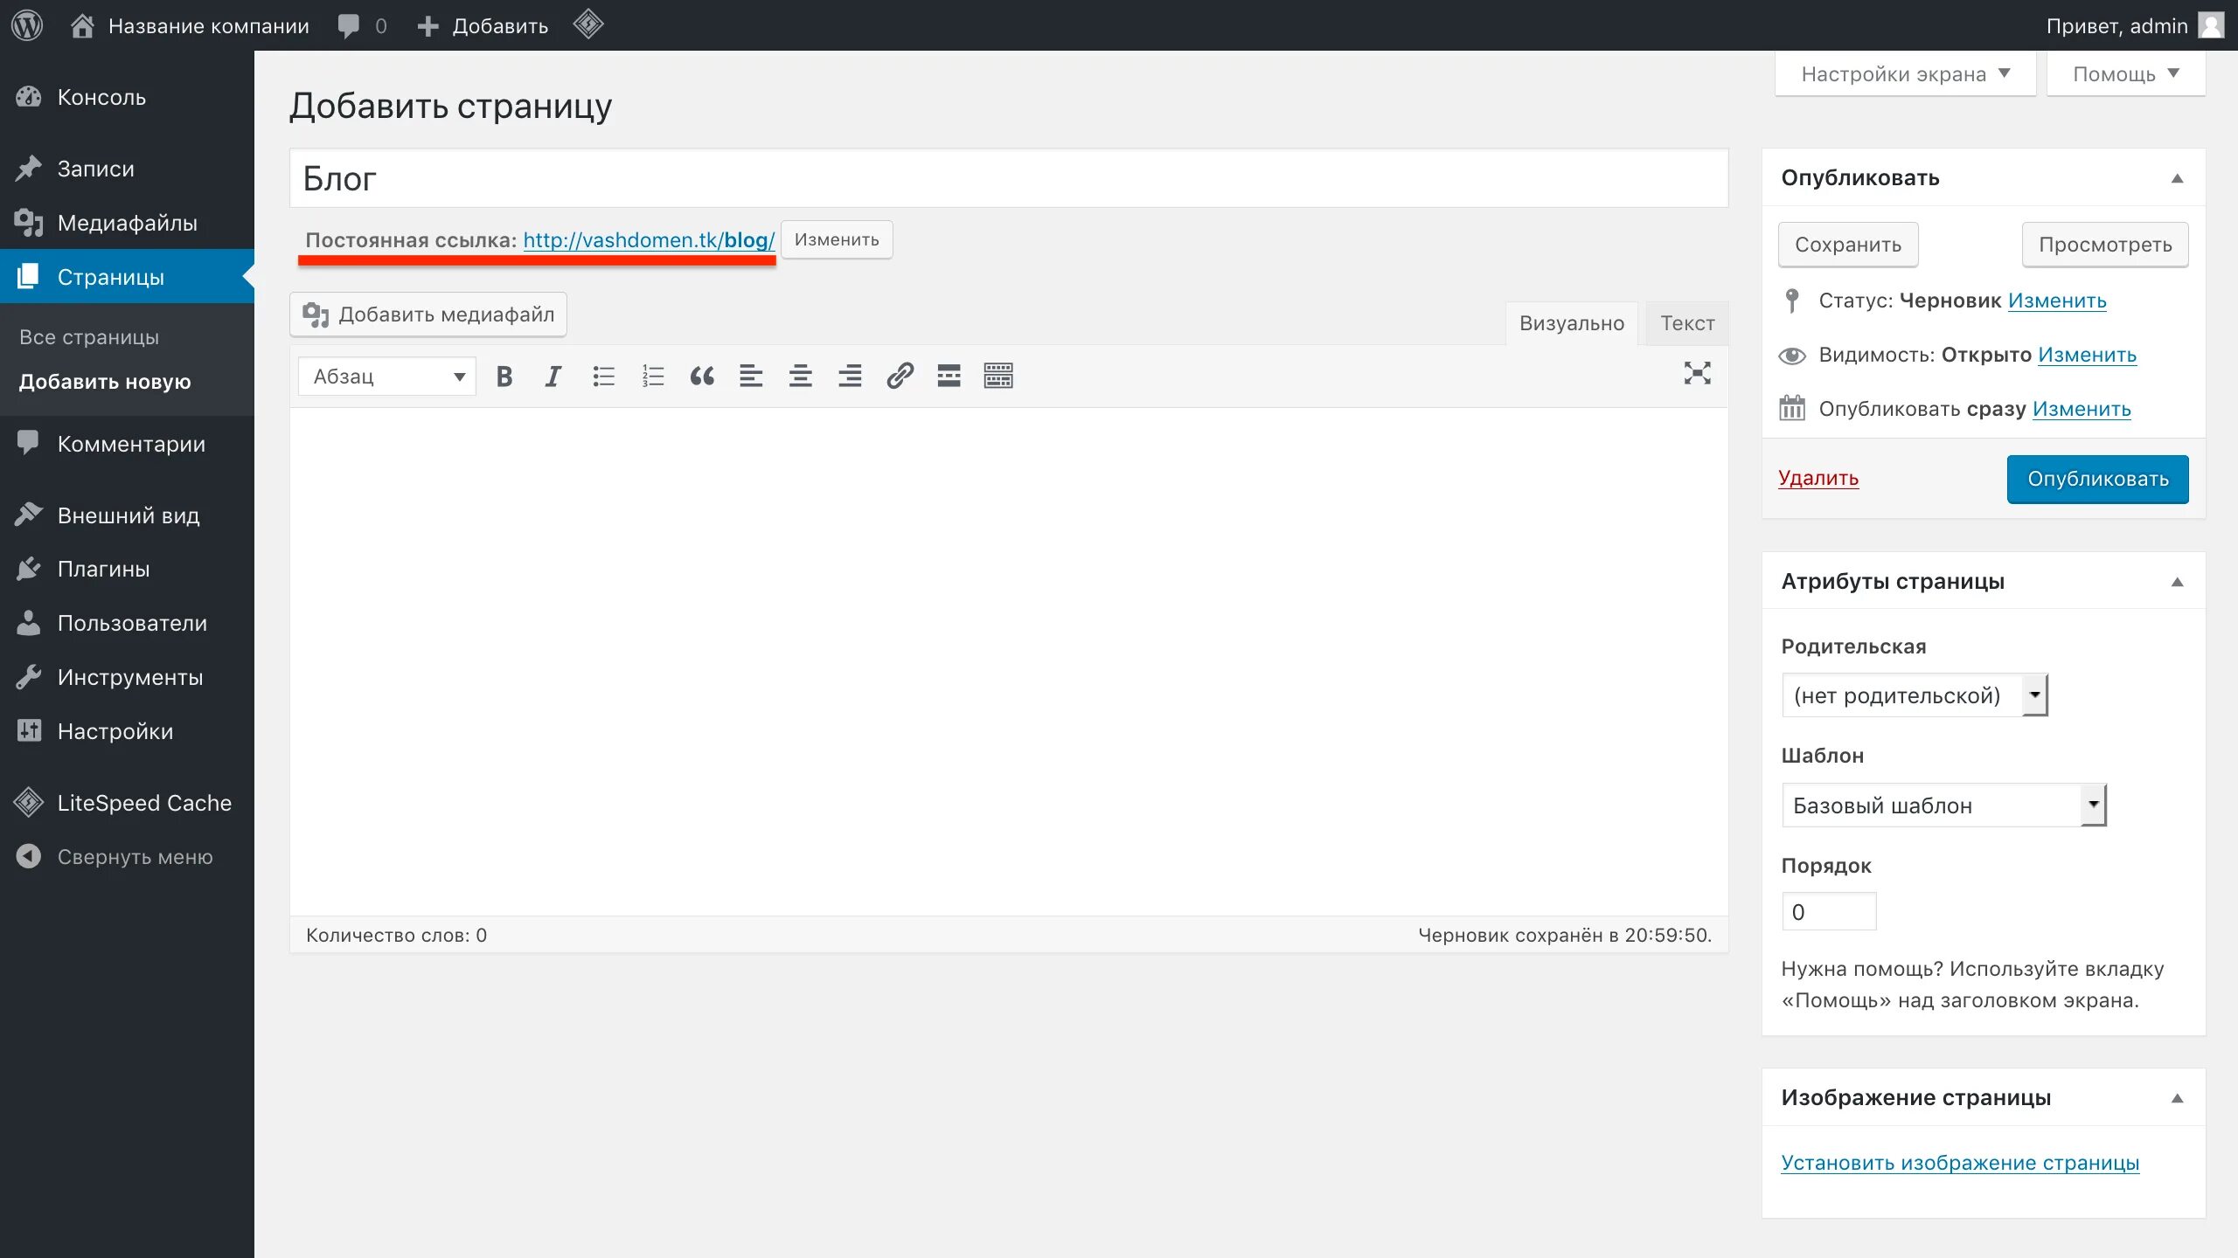Change status via Изменить next to Черновик
The height and width of the screenshot is (1258, 2238).
point(2057,301)
